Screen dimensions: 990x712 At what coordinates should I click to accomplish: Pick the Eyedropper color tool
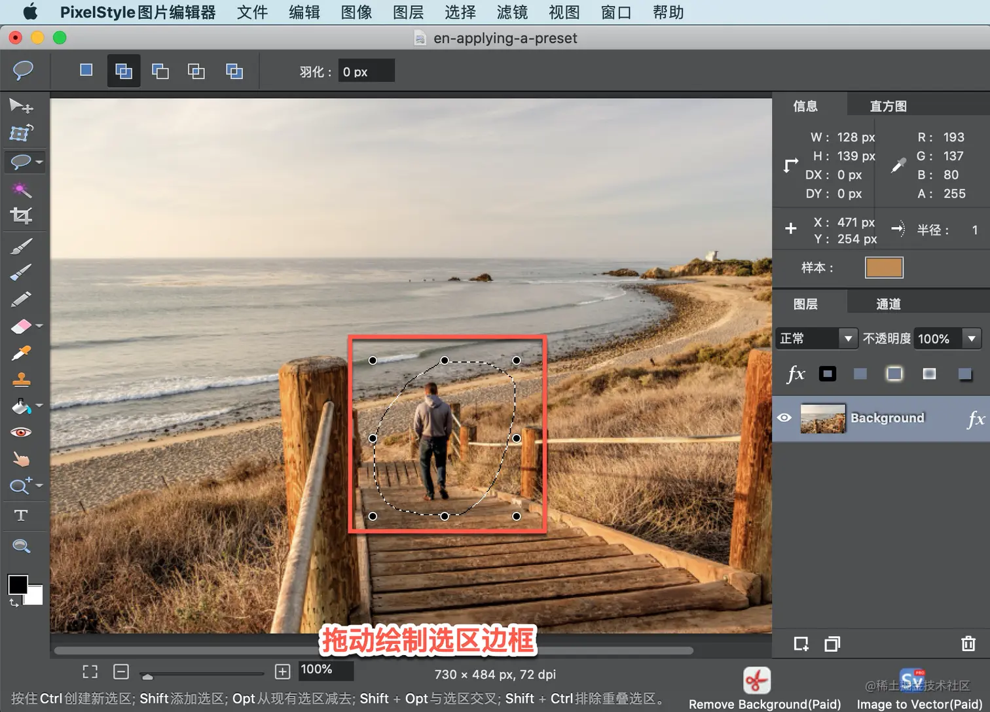click(x=21, y=353)
